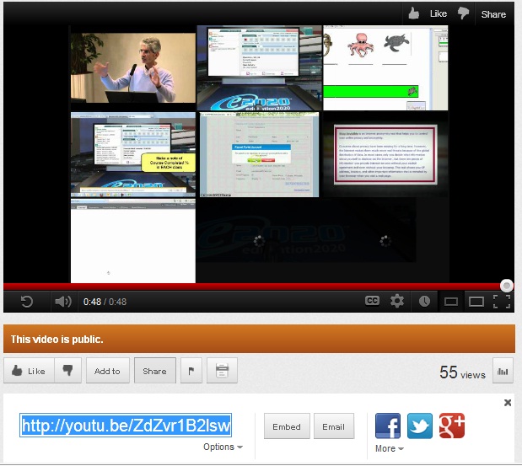Open the Add to menu
The image size is (522, 466).
(107, 371)
